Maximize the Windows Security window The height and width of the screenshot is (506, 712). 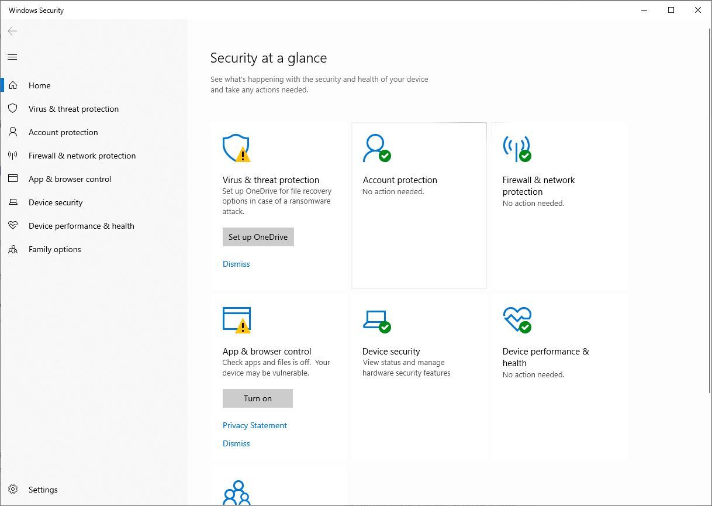coord(671,10)
